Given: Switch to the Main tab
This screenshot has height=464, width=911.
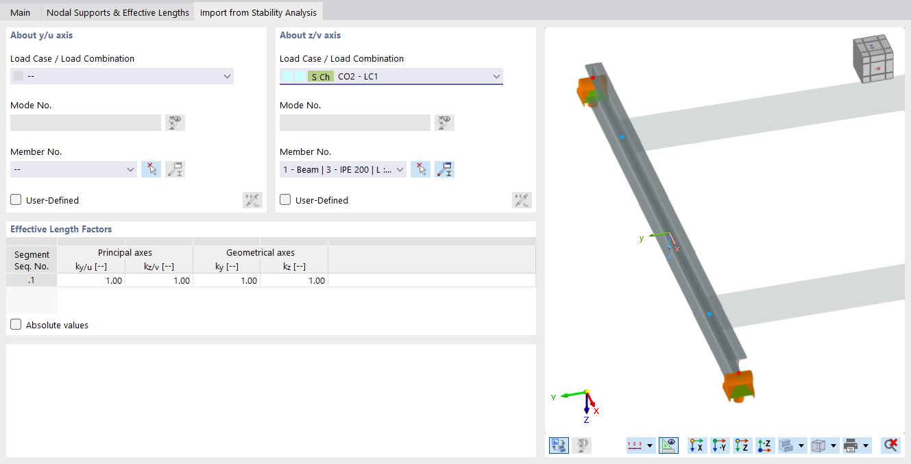Looking at the screenshot, I should pyautogui.click(x=20, y=12).
